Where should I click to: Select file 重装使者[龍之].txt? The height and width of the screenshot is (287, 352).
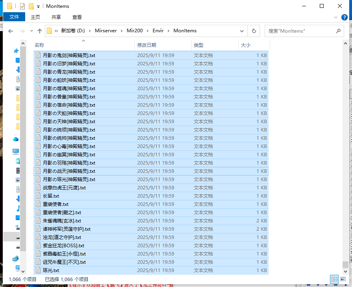[151, 212]
